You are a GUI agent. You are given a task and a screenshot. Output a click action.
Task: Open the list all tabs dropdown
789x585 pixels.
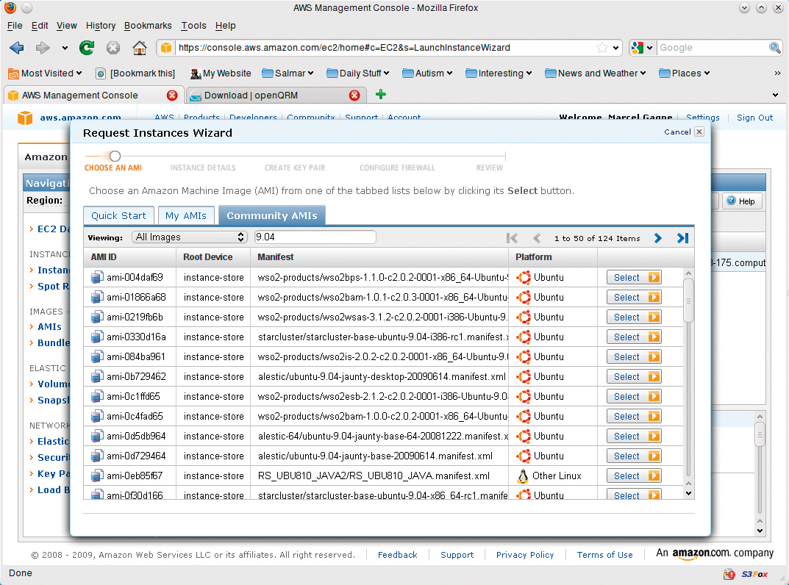tap(775, 95)
